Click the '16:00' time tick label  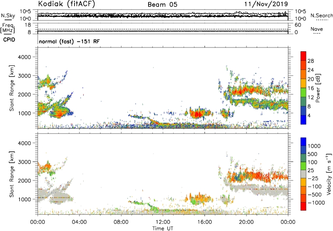(x=204, y=222)
